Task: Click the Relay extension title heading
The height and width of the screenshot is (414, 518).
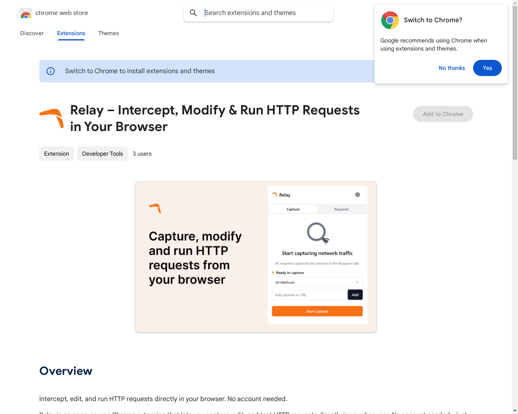Action: point(215,118)
